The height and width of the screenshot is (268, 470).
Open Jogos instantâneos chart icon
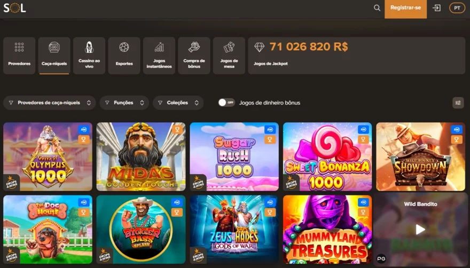pos(159,48)
